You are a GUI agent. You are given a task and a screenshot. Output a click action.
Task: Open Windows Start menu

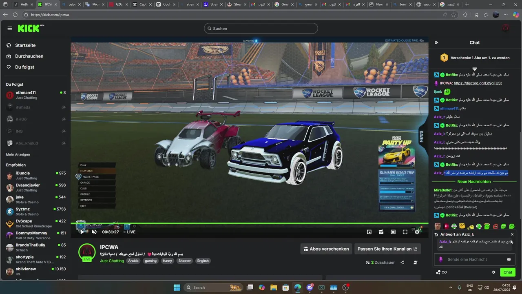pyautogui.click(x=177, y=287)
